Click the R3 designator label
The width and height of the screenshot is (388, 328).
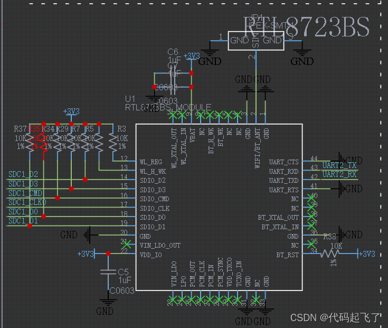point(122,129)
